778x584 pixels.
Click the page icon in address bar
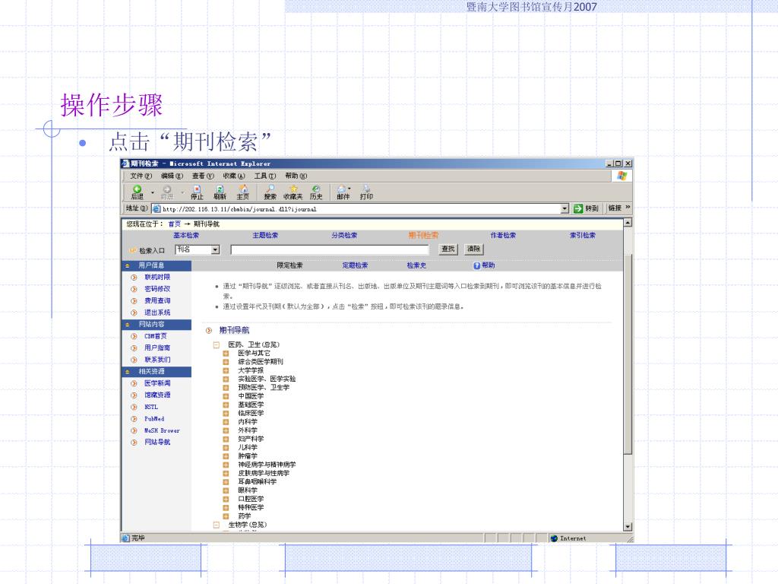[x=157, y=209]
